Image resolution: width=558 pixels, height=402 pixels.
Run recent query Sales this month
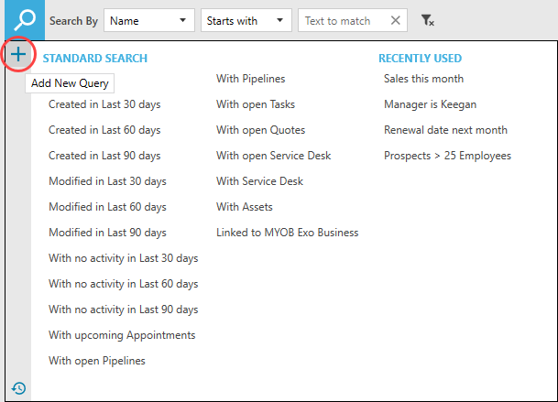click(x=423, y=79)
